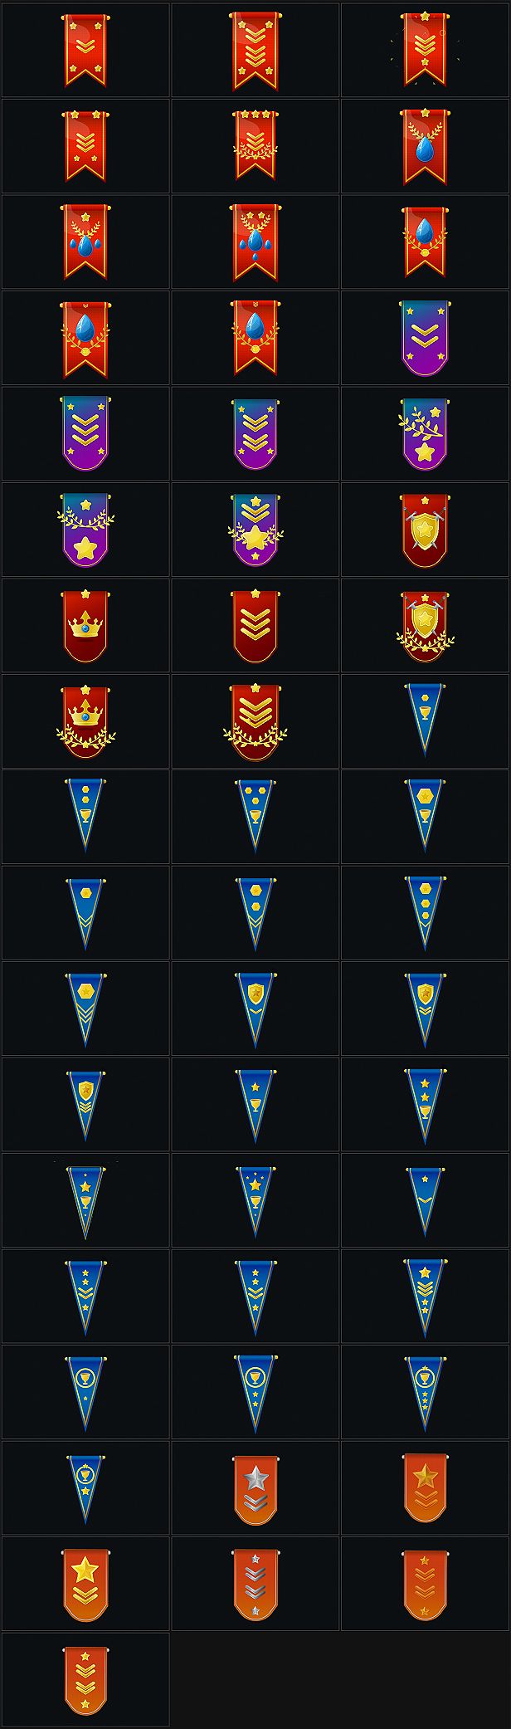Select the red banner with three blue droplets, single top star

85,242
